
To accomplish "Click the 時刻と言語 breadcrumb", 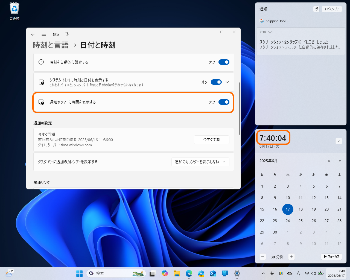I will [50, 45].
